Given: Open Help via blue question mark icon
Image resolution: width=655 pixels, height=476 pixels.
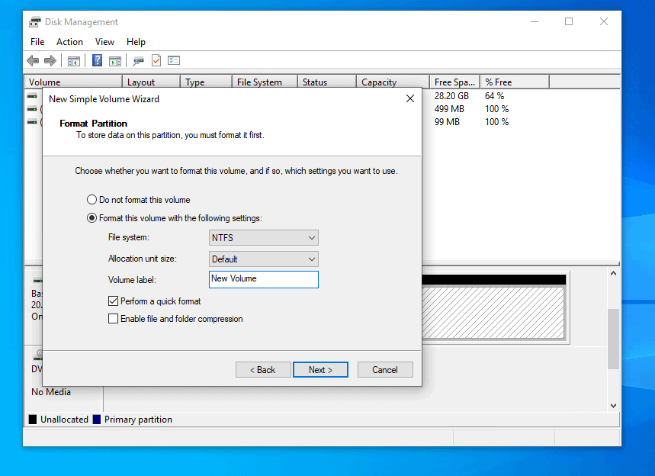Looking at the screenshot, I should pyautogui.click(x=98, y=60).
